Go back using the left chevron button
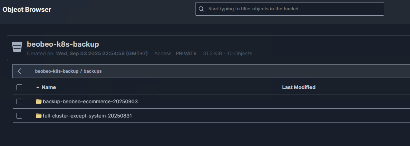 pyautogui.click(x=19, y=71)
